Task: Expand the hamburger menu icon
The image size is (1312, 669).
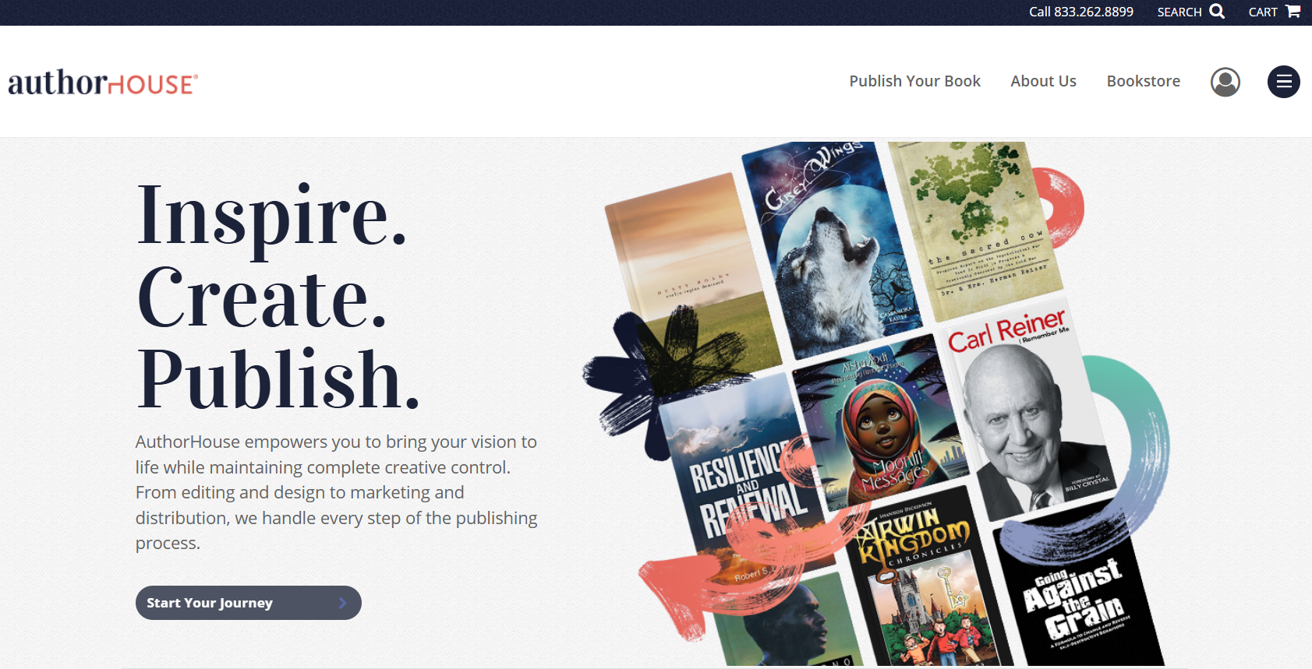Action: tap(1284, 82)
